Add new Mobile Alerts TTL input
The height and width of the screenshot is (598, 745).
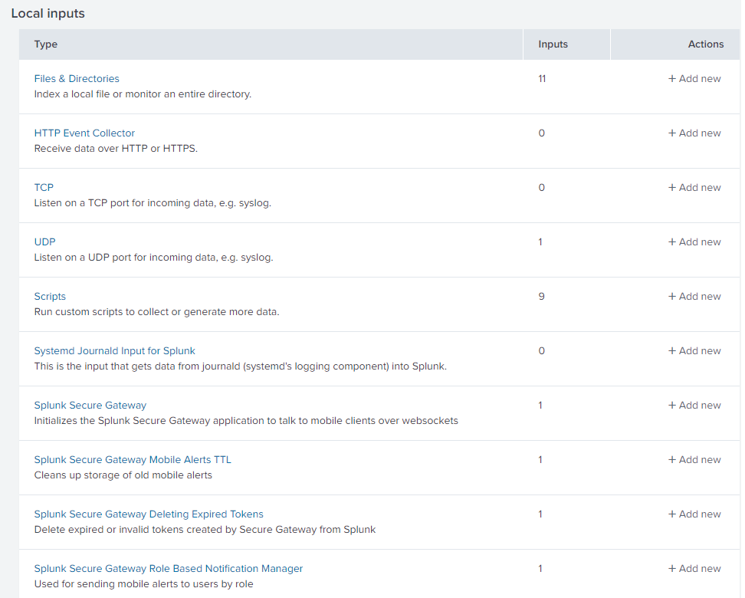[x=694, y=459]
